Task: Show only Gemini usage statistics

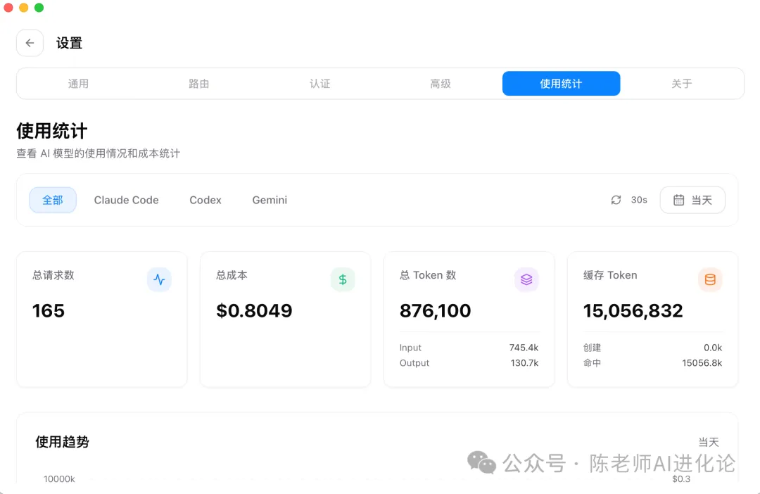Action: coord(270,200)
